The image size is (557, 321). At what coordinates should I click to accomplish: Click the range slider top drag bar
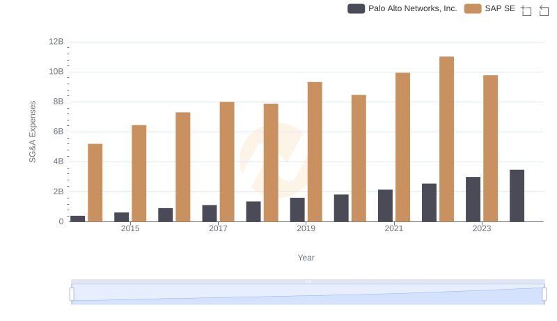click(308, 282)
